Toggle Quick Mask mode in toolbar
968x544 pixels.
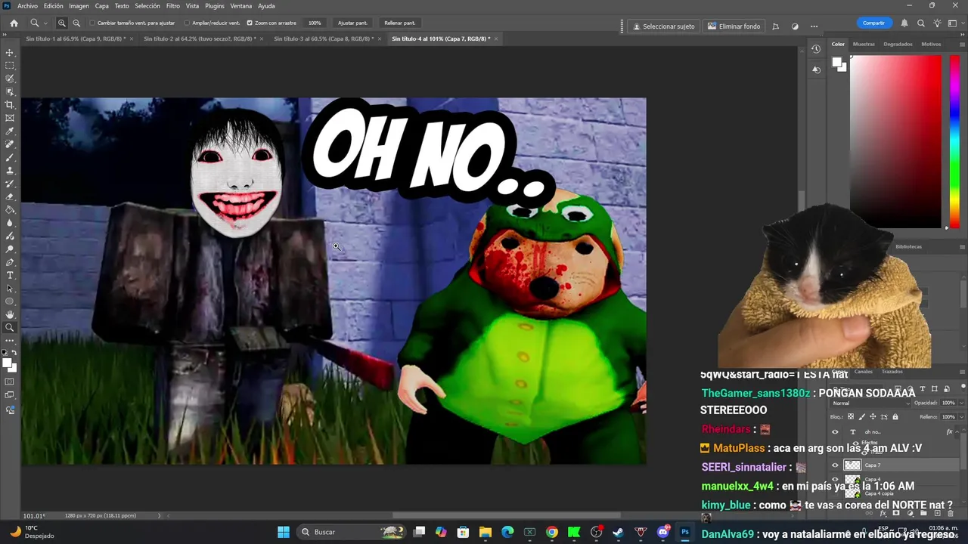click(x=10, y=382)
